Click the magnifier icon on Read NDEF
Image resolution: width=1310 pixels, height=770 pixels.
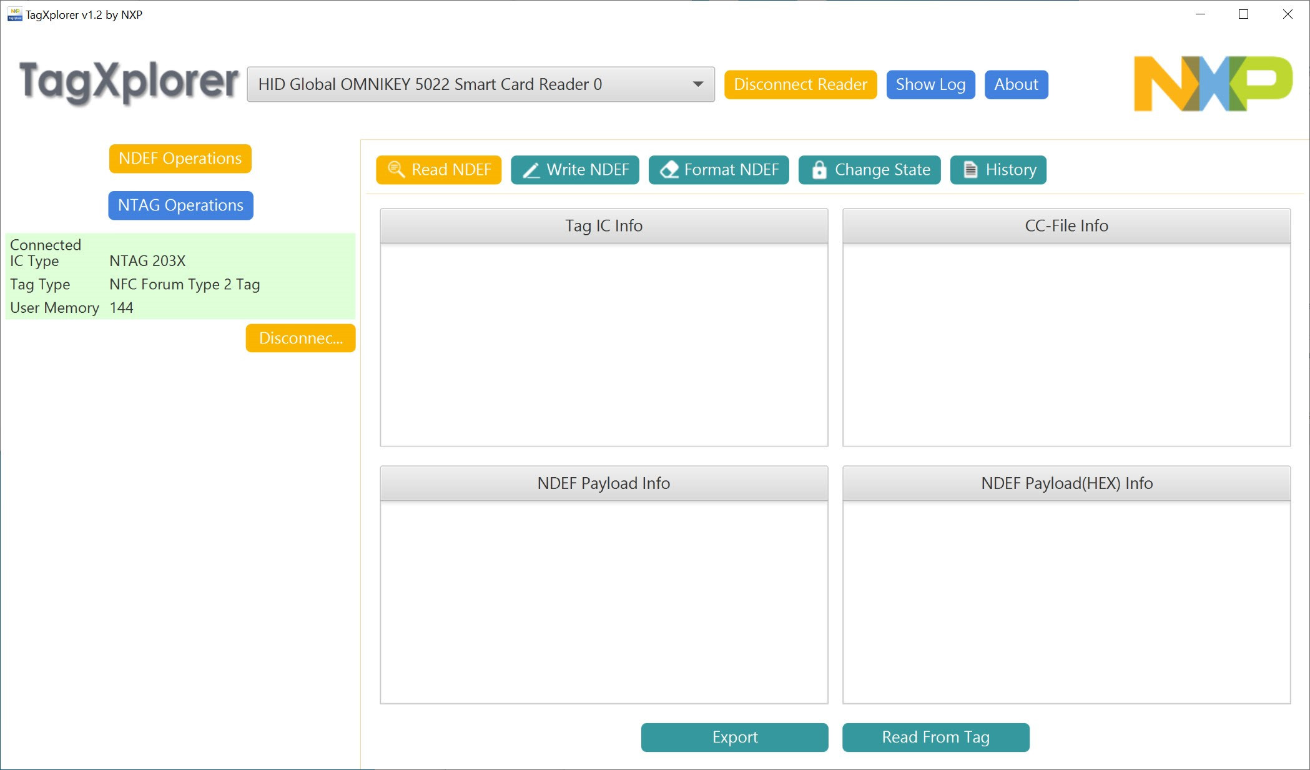coord(396,169)
